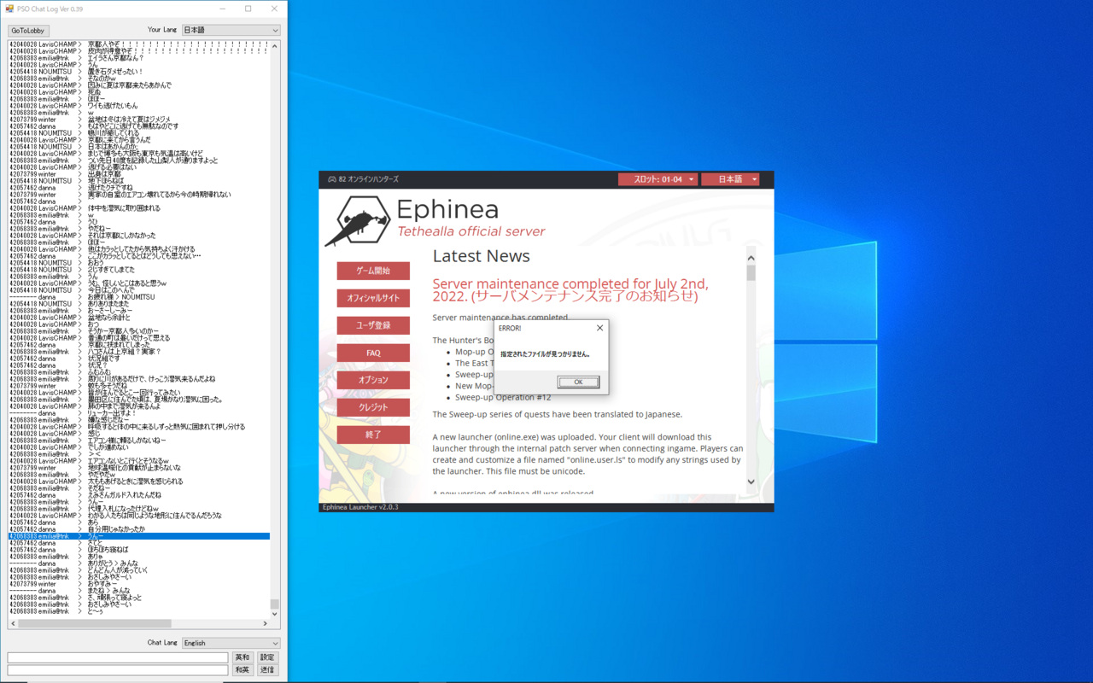The height and width of the screenshot is (683, 1093).
Task: Select the chat row "それは京都にしかなかった"
Action: click(139, 236)
